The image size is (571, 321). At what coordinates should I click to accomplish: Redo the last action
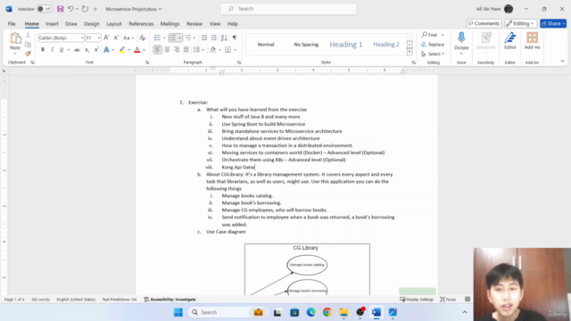(85, 9)
